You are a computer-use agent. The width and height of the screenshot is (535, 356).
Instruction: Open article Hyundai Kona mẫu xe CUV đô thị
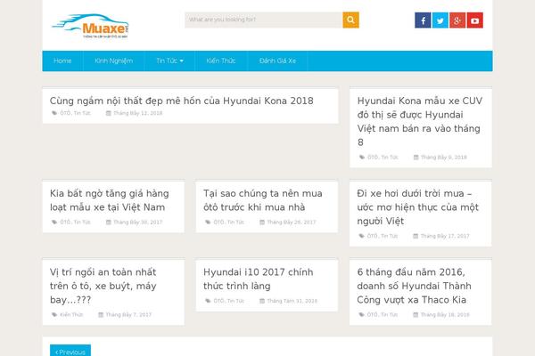pos(420,121)
